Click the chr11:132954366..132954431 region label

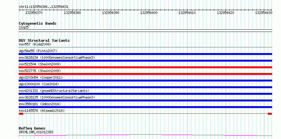coord(44,7)
